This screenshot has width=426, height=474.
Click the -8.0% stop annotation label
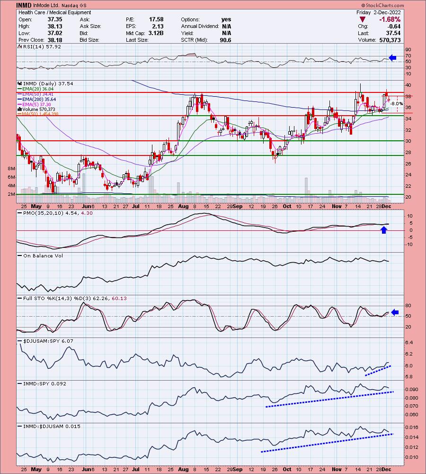[396, 104]
